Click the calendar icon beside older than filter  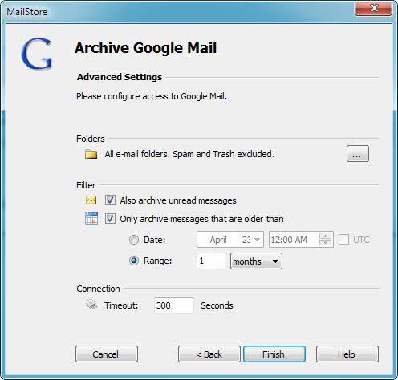point(91,219)
